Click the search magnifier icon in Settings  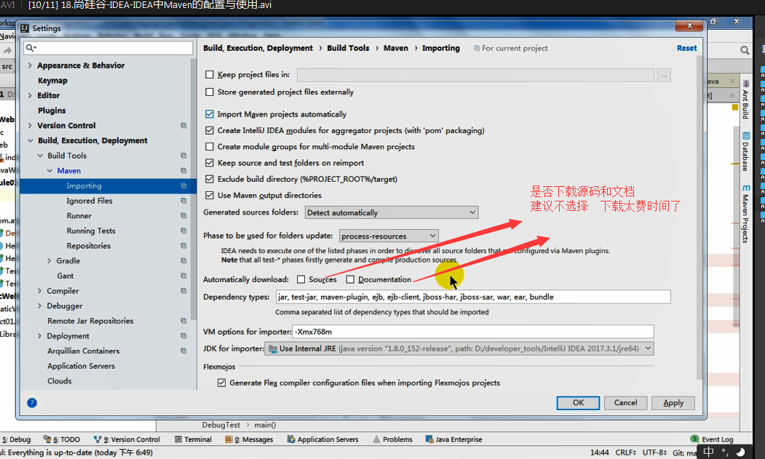[x=31, y=48]
